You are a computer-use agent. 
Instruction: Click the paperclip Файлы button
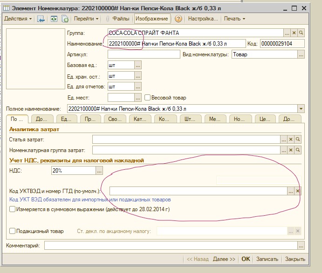coord(117,19)
